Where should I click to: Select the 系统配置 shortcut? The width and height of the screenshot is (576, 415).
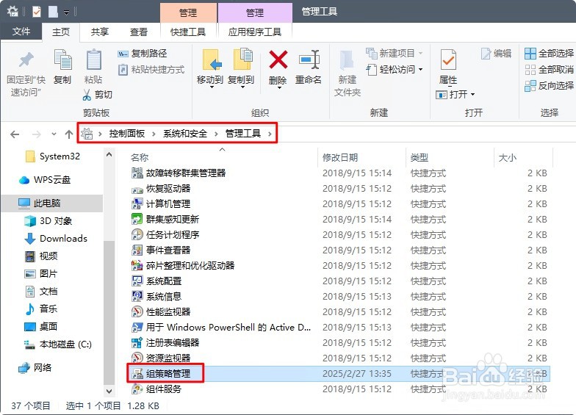[x=156, y=281]
